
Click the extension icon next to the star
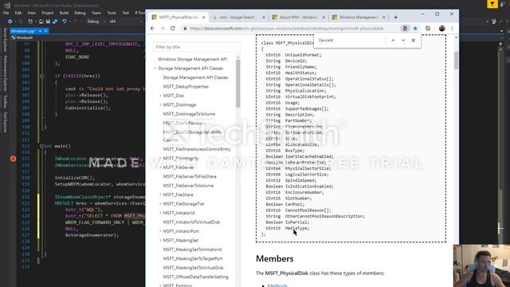click(405, 29)
